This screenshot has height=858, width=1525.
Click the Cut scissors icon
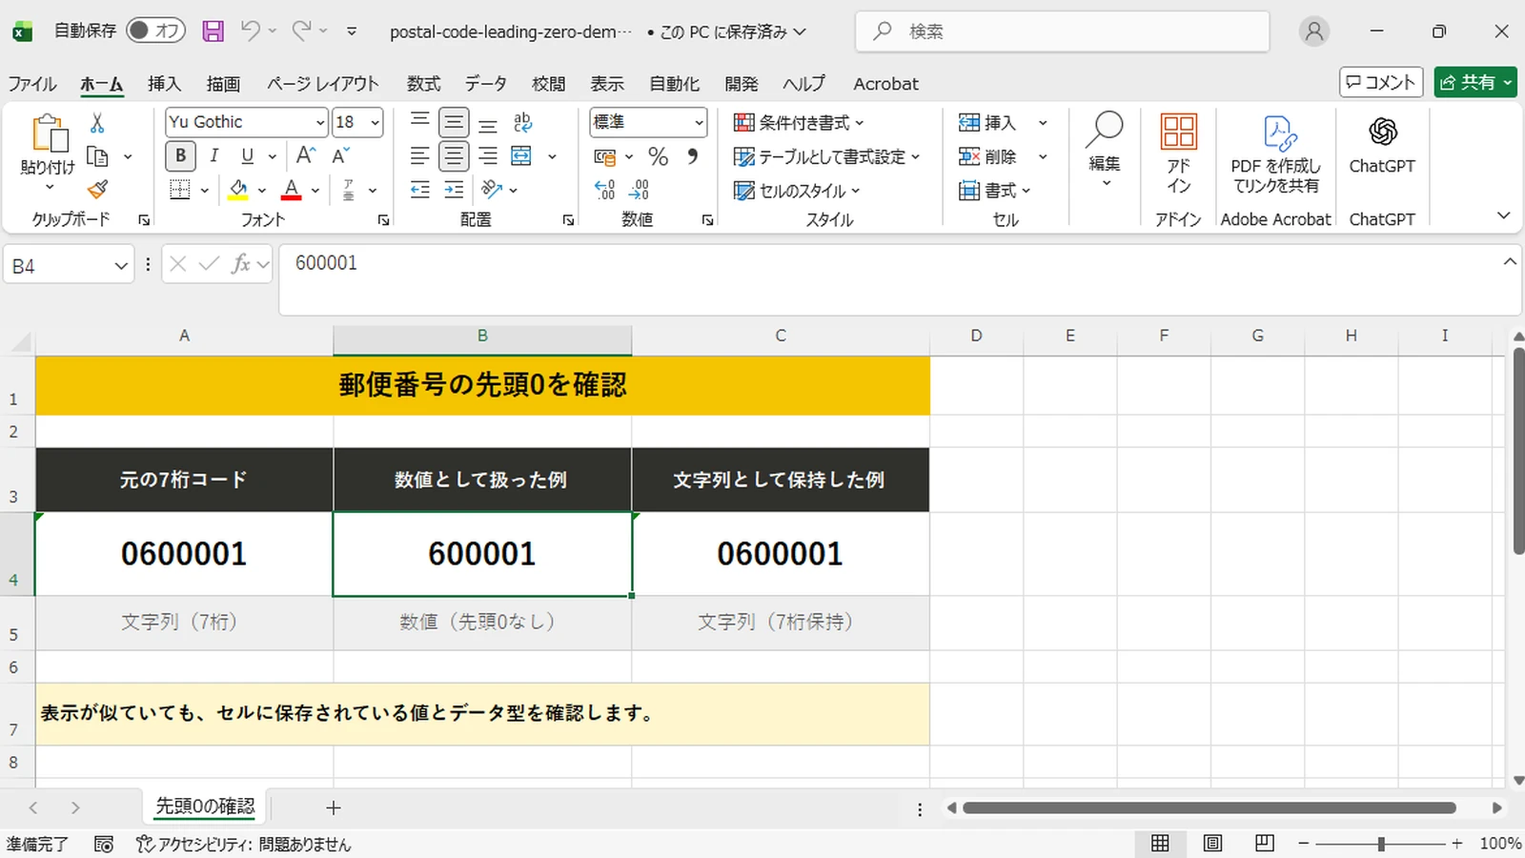point(97,123)
